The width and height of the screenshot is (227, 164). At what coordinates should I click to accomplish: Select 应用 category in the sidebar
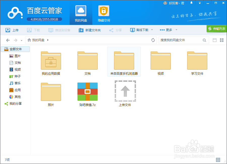[x=15, y=90]
